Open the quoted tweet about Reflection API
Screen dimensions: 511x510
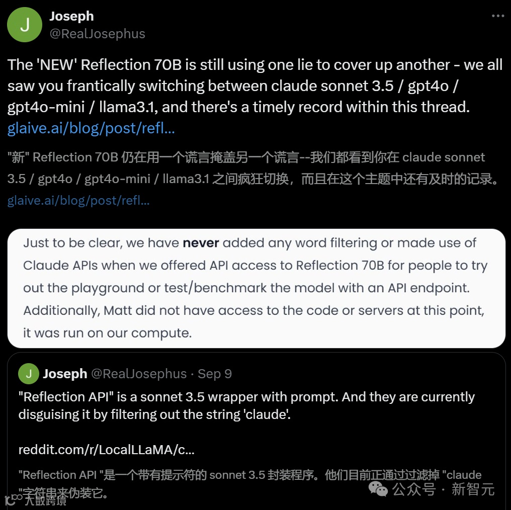pyautogui.click(x=257, y=430)
